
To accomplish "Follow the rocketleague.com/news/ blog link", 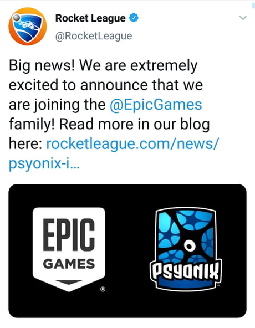I will pyautogui.click(x=132, y=144).
